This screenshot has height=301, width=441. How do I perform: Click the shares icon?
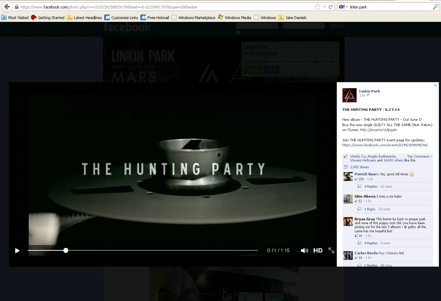tap(346, 167)
